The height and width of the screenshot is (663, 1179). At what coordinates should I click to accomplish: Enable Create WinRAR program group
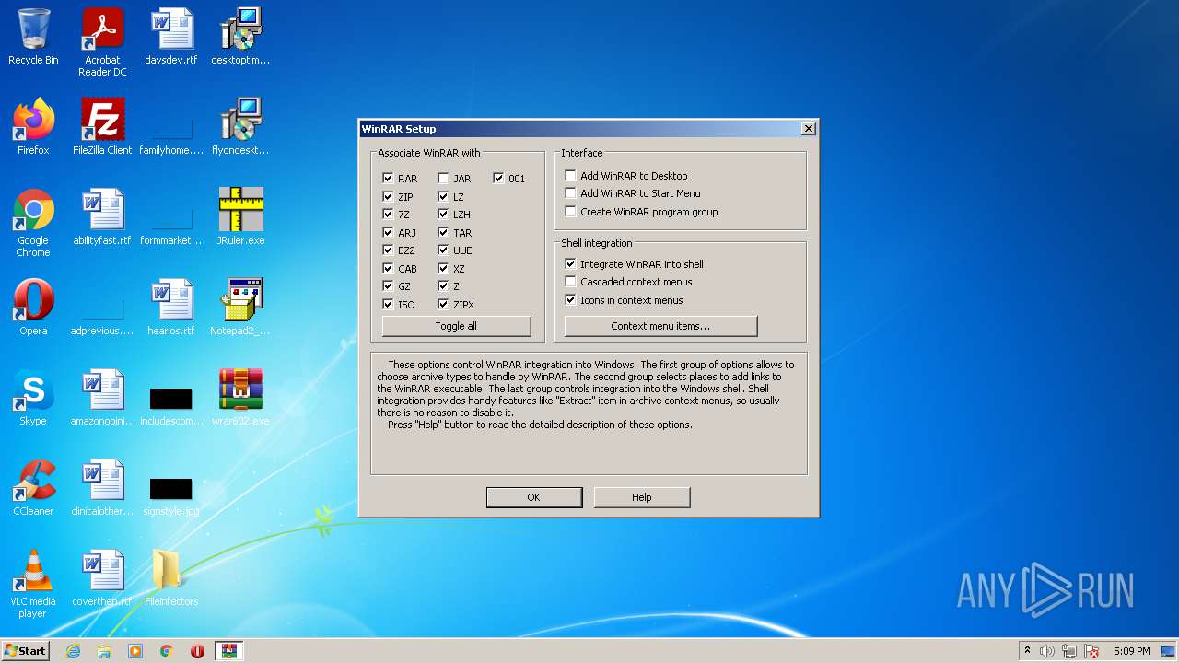570,212
